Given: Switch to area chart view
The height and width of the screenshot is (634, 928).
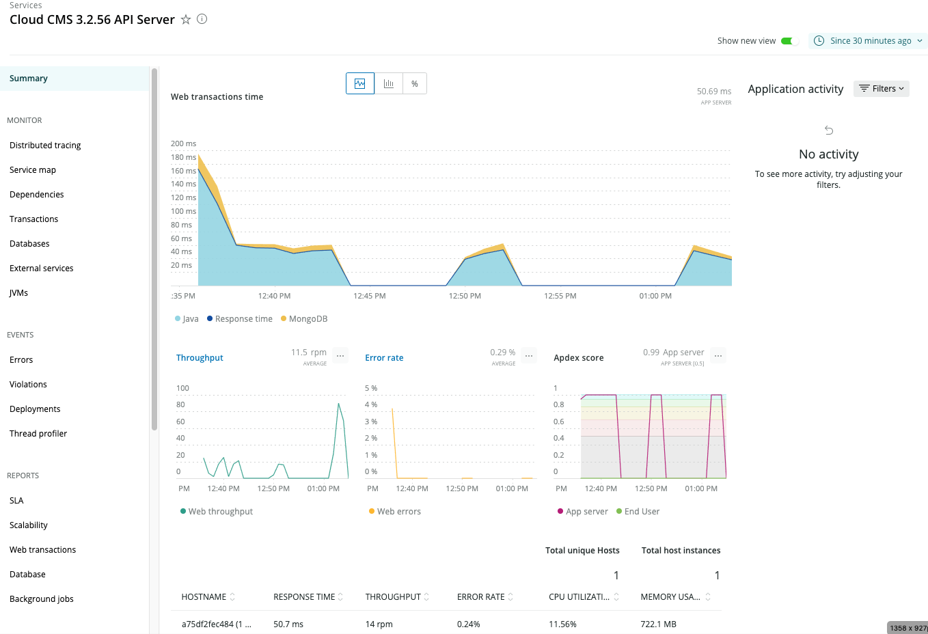Looking at the screenshot, I should click(360, 83).
